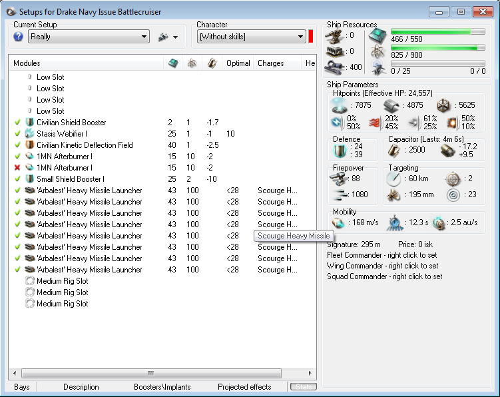
Task: Switch to the Bays tab
Action: pyautogui.click(x=22, y=387)
